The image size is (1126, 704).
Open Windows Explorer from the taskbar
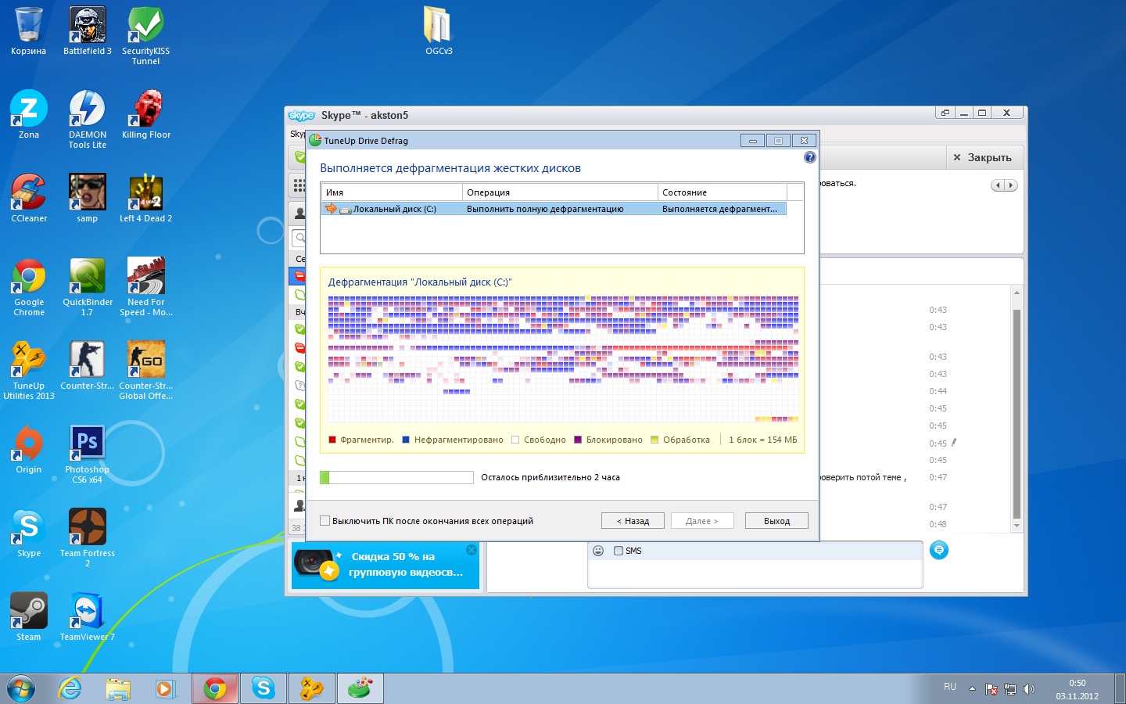tap(118, 688)
